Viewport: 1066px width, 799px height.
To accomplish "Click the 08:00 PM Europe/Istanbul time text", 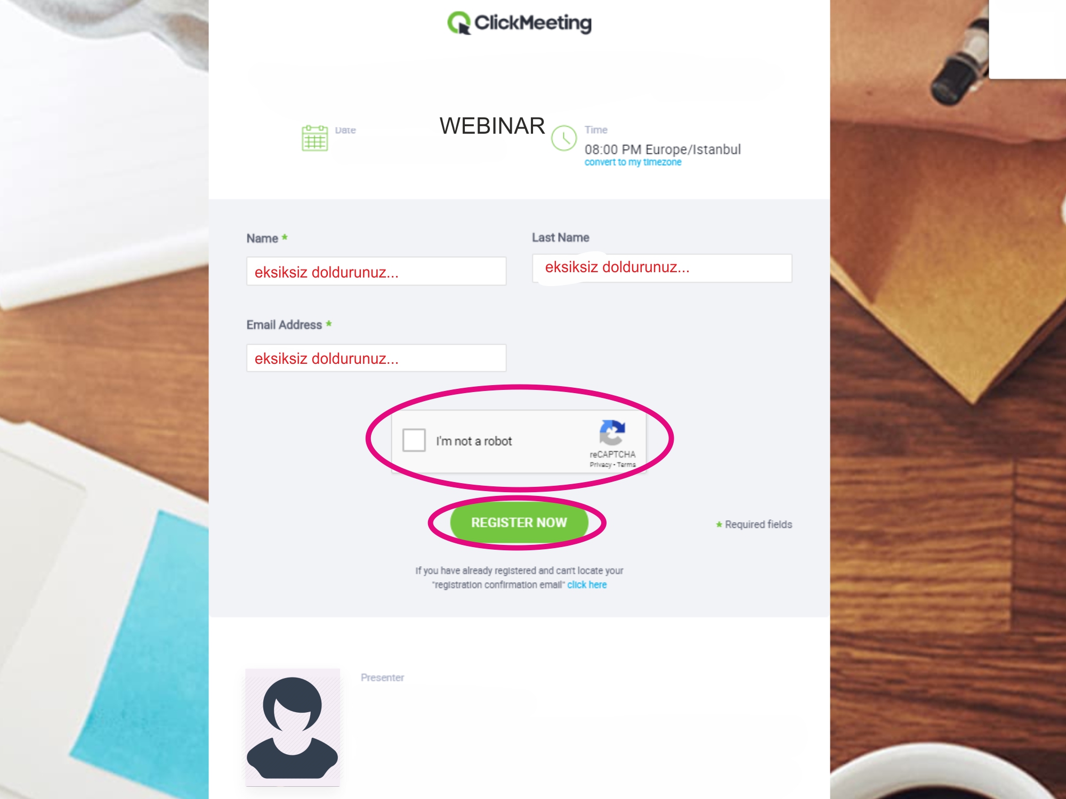I will pyautogui.click(x=663, y=149).
